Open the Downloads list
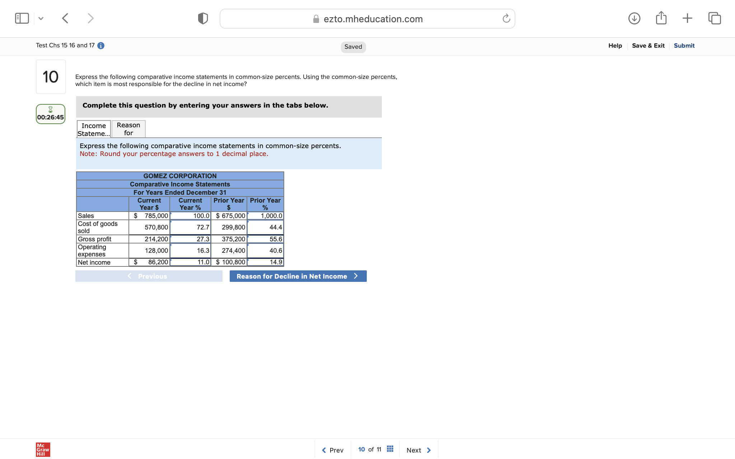This screenshot has height=459, width=735. [x=634, y=18]
